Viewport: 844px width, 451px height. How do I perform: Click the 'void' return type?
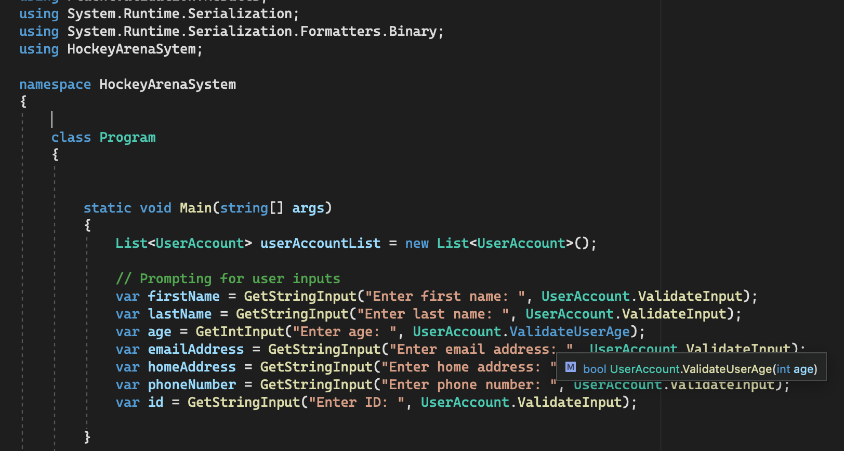tap(156, 208)
